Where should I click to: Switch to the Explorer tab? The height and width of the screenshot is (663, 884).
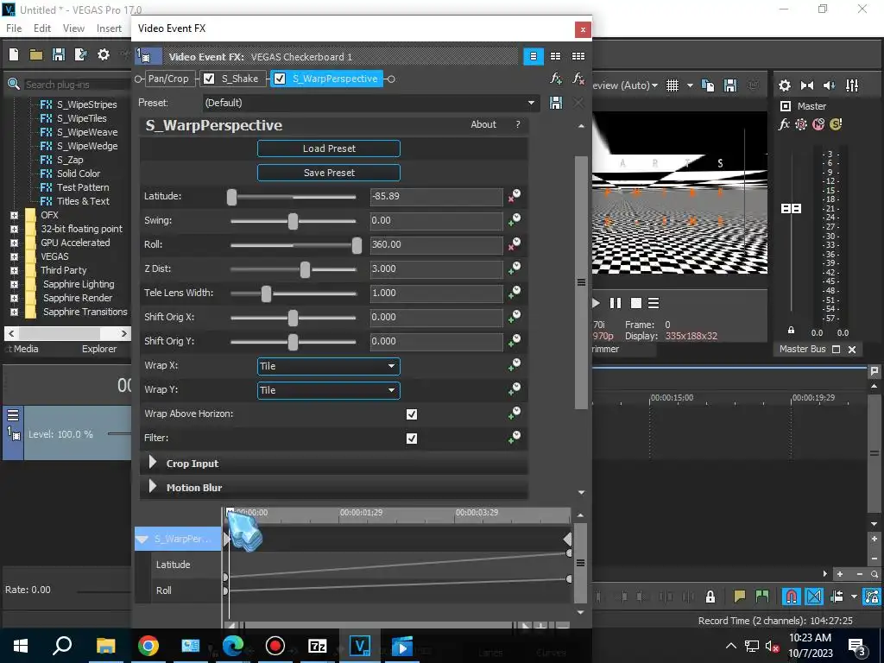(x=99, y=349)
